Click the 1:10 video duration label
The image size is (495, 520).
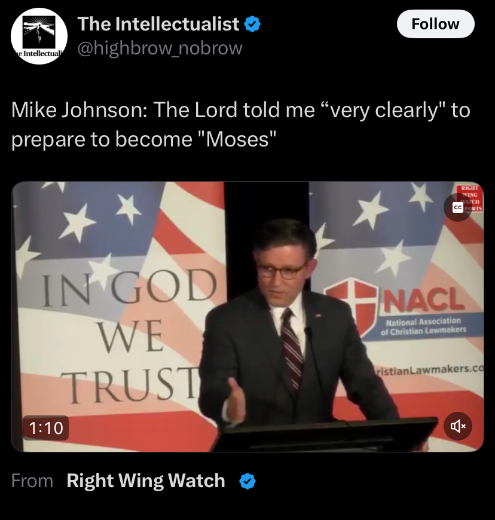[46, 428]
